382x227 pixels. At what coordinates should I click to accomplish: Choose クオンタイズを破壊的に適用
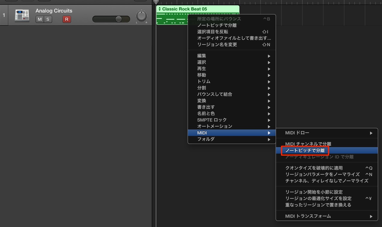click(327, 168)
